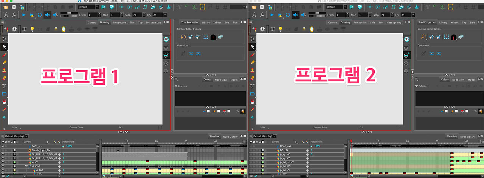The width and height of the screenshot is (484, 178).
Task: Select the Pencil tool in M002 window
Action: coord(253,62)
